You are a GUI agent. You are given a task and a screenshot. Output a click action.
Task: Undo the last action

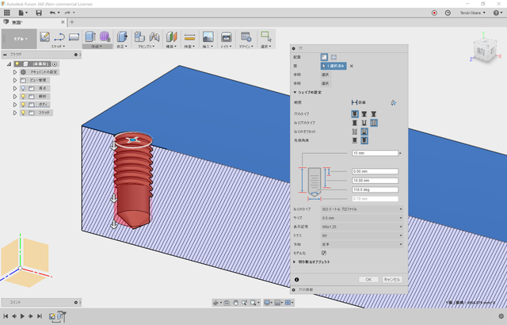53,13
